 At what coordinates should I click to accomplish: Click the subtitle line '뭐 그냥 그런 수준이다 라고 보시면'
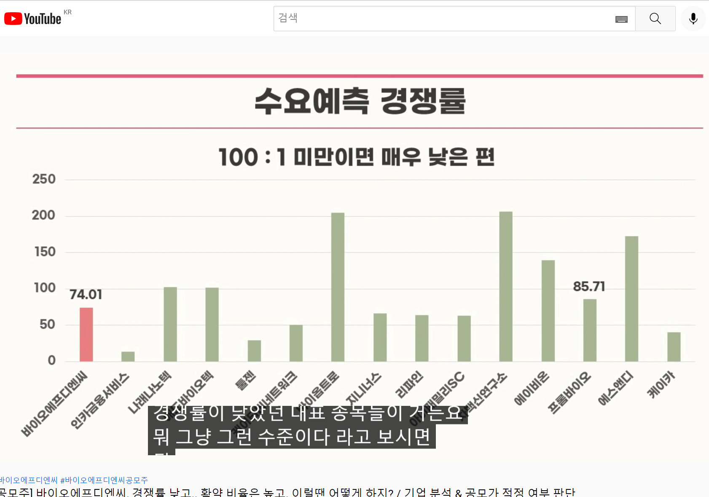pyautogui.click(x=292, y=437)
